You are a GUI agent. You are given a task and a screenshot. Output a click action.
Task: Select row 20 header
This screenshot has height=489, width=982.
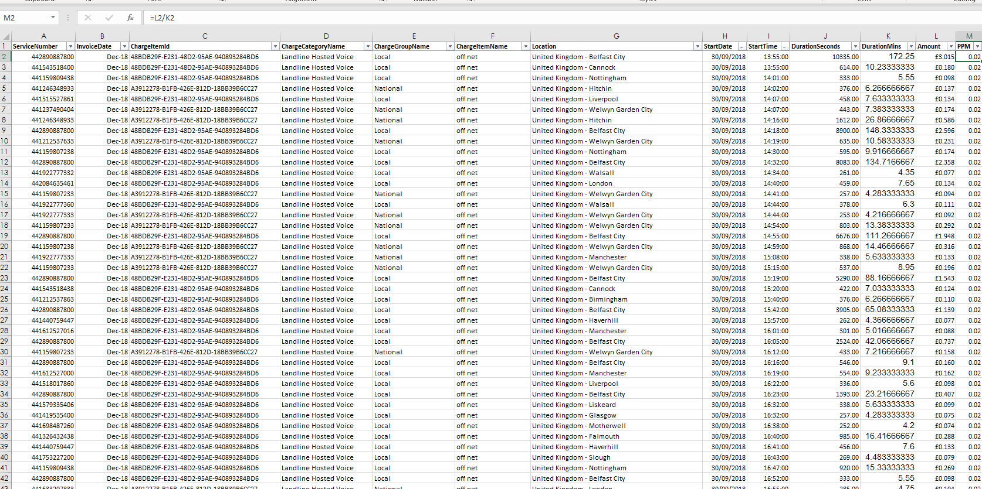5,247
